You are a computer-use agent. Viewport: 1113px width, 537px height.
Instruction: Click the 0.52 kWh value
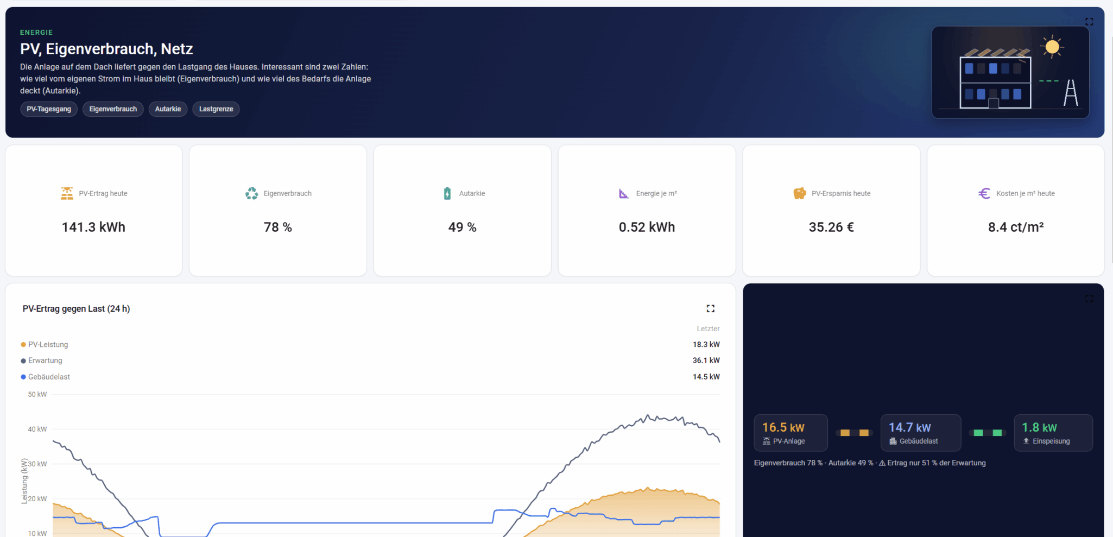(647, 227)
